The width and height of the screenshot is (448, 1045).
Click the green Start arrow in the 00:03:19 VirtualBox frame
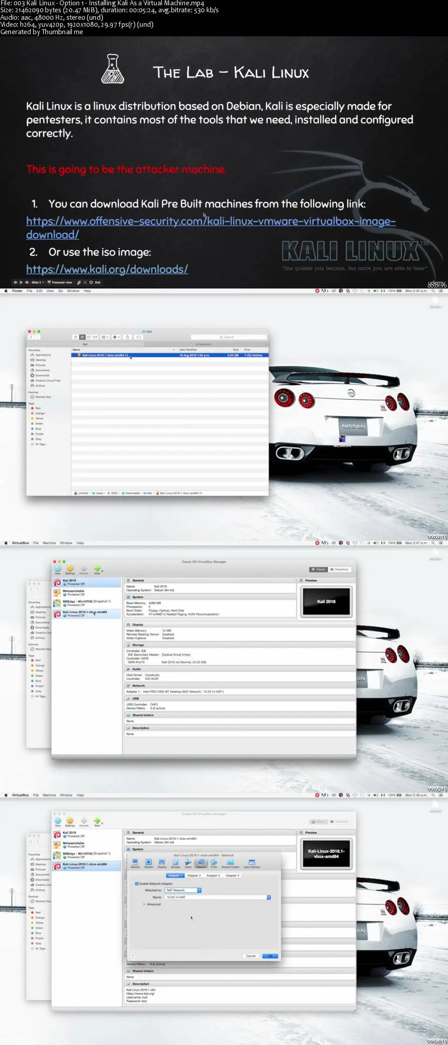[98, 569]
